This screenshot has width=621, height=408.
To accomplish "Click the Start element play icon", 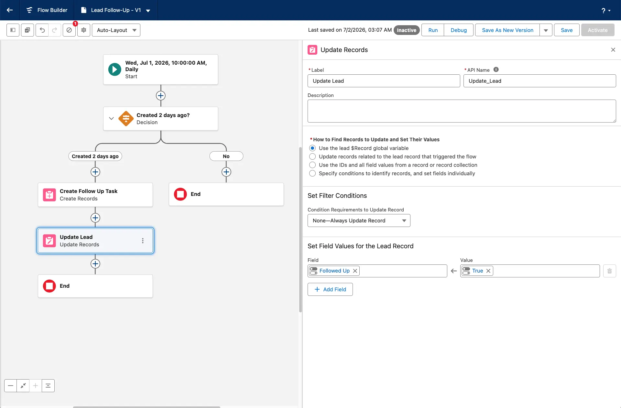I will point(114,70).
